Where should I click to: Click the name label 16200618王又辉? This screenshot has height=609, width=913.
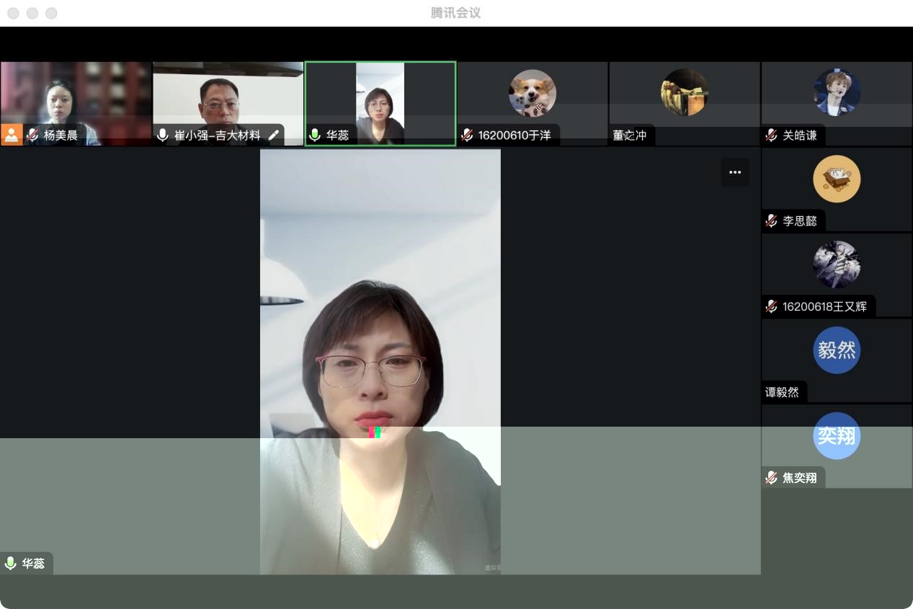click(824, 306)
